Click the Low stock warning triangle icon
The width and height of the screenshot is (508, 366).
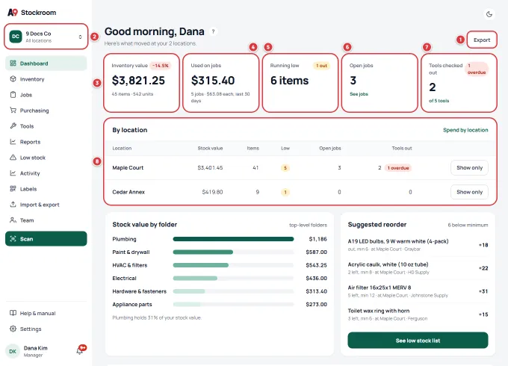click(x=13, y=158)
